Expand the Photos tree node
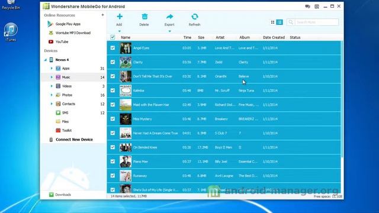 [52, 95]
